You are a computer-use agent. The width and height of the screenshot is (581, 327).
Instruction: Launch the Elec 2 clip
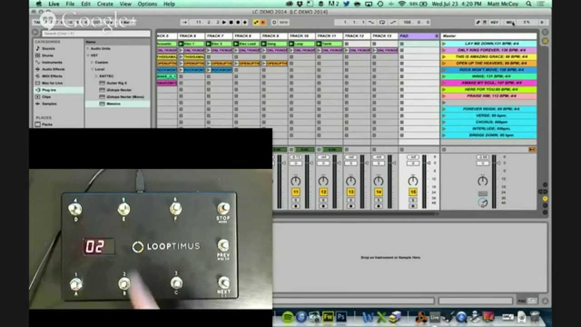click(209, 44)
